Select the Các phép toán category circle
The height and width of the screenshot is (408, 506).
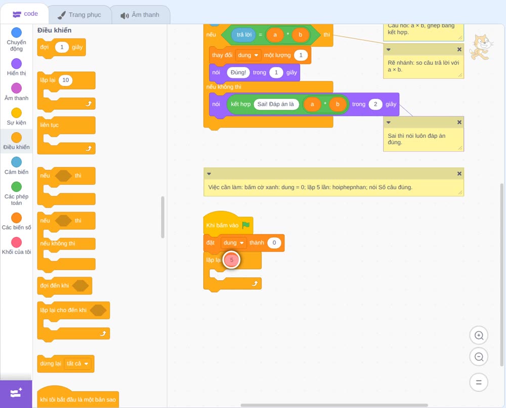pyautogui.click(x=17, y=187)
